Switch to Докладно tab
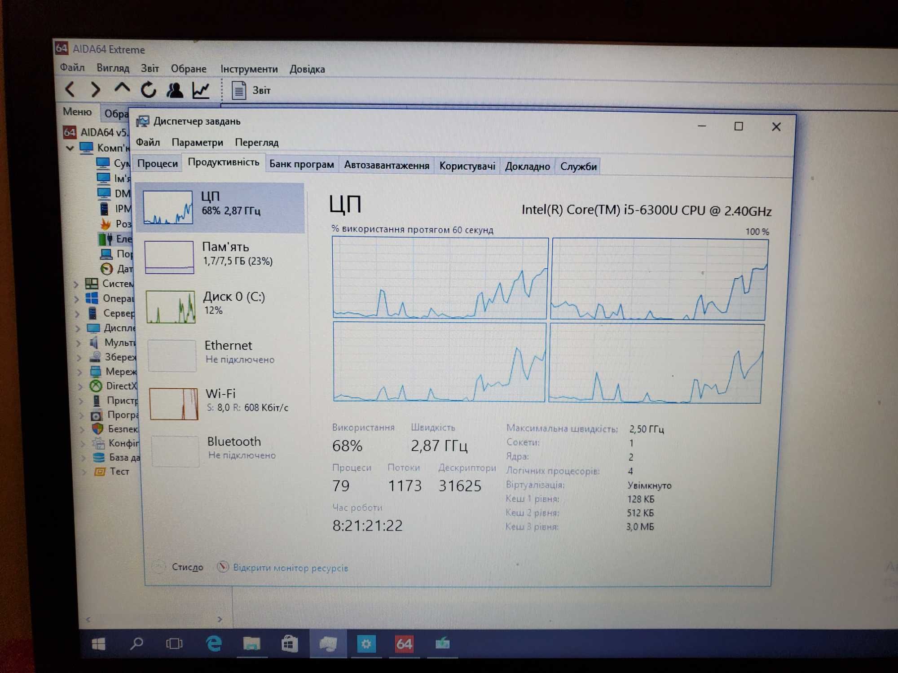The height and width of the screenshot is (673, 898). [x=528, y=166]
